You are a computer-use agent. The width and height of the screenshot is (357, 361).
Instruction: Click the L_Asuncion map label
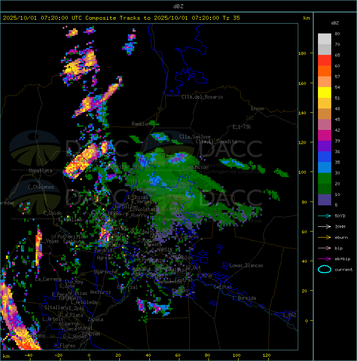point(195,167)
